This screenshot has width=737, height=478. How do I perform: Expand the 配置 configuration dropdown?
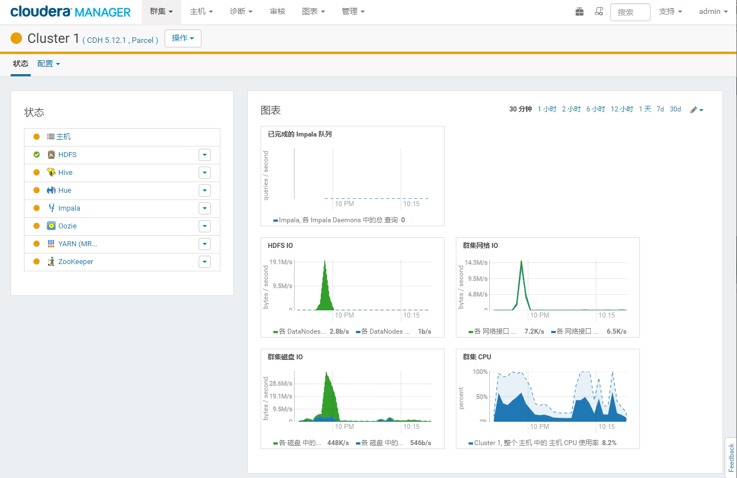(x=49, y=64)
